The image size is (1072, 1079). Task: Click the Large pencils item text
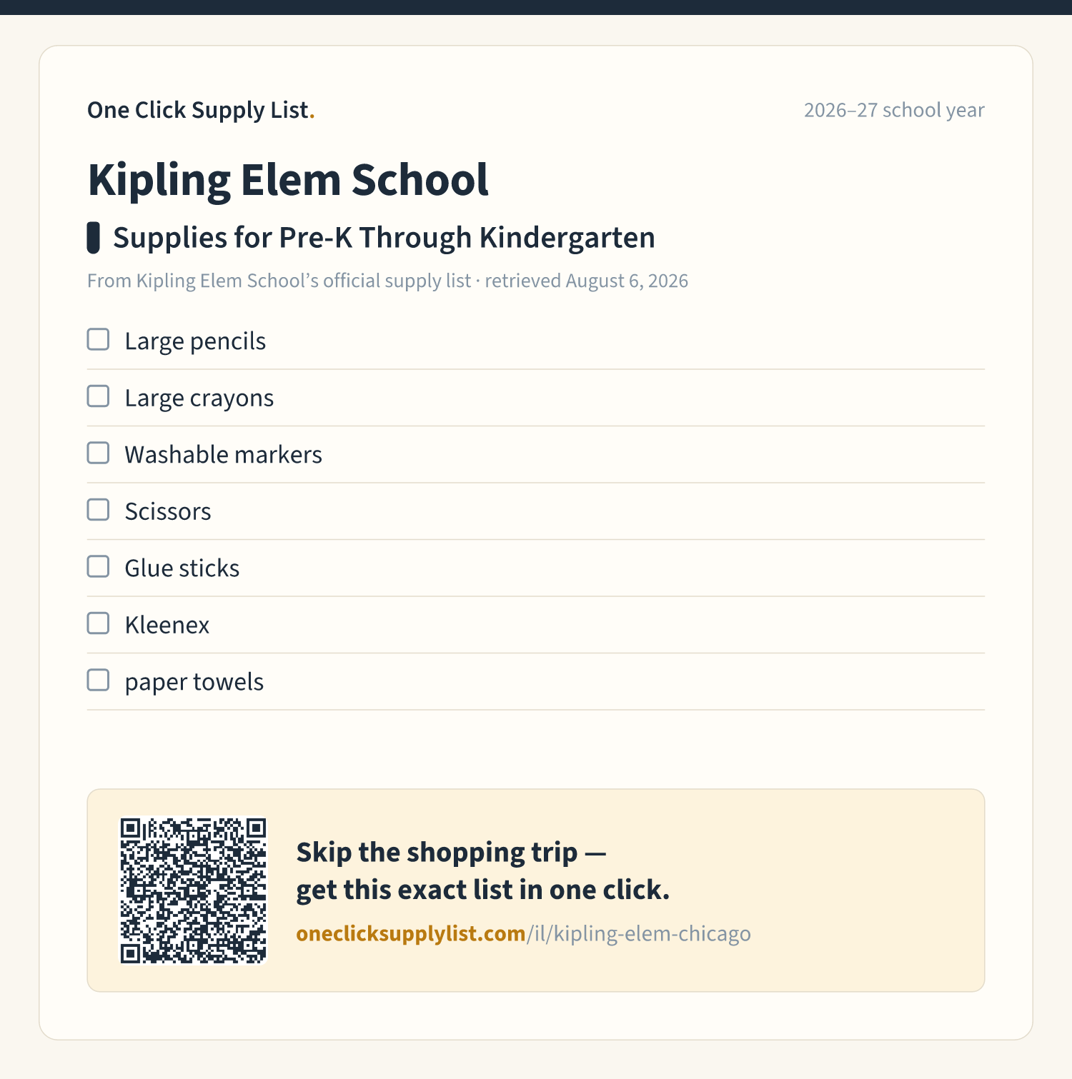[x=195, y=341]
